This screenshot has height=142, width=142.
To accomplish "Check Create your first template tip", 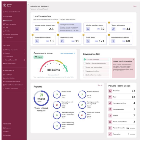I will click(x=85, y=67).
